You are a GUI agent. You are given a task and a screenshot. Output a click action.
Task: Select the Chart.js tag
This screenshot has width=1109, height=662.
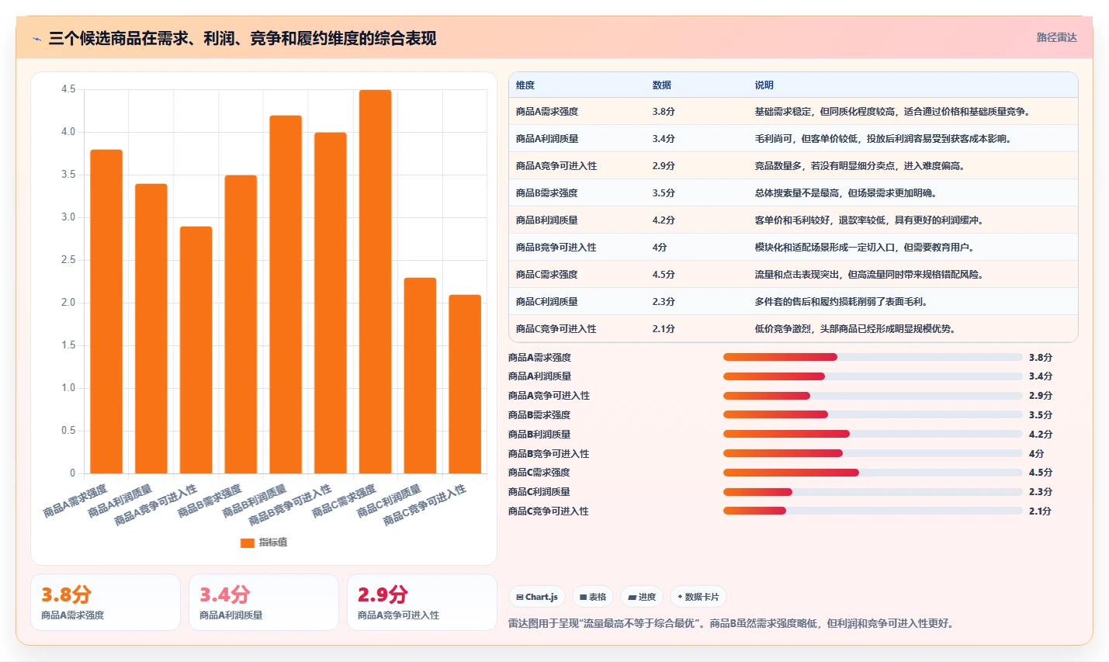537,597
